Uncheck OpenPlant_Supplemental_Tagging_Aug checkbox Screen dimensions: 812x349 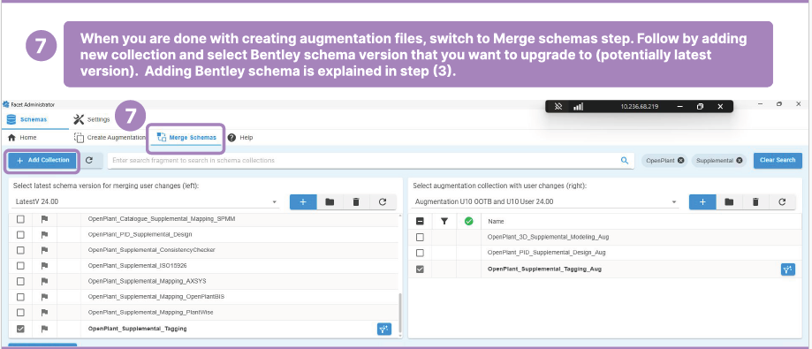point(420,269)
